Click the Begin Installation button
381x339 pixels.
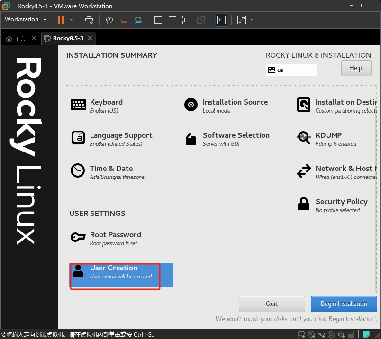pyautogui.click(x=344, y=304)
